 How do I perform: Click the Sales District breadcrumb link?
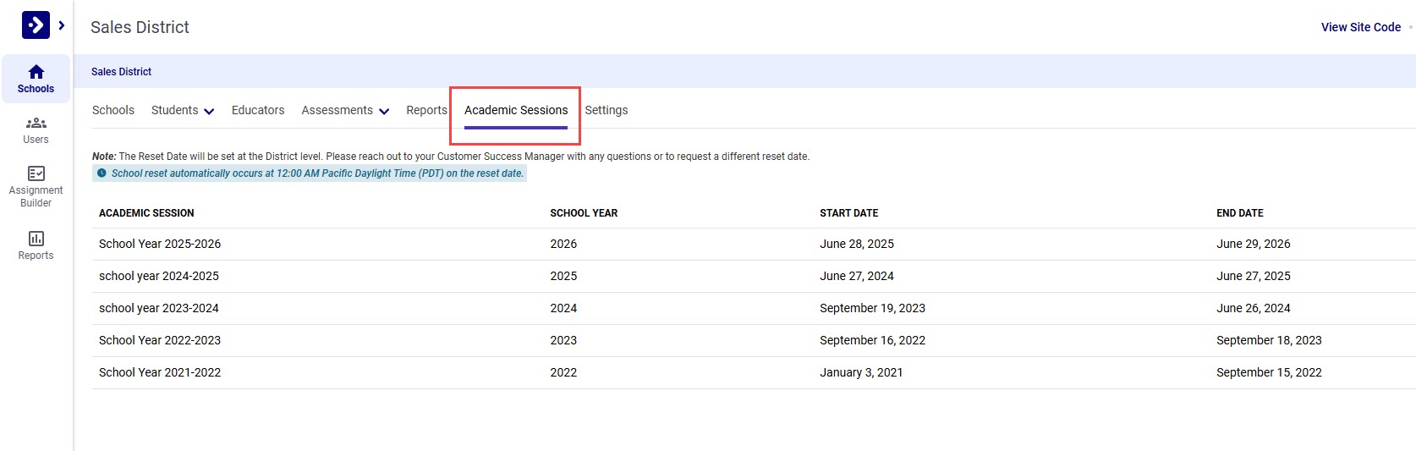click(x=121, y=72)
